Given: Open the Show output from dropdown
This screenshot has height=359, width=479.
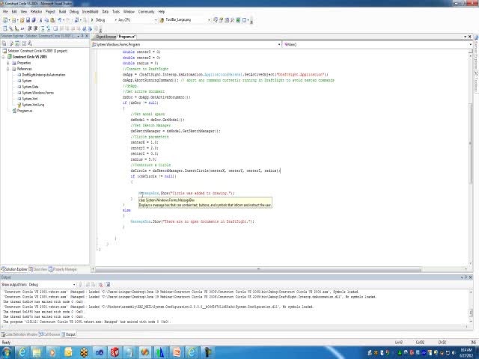Looking at the screenshot, I should point(52,284).
